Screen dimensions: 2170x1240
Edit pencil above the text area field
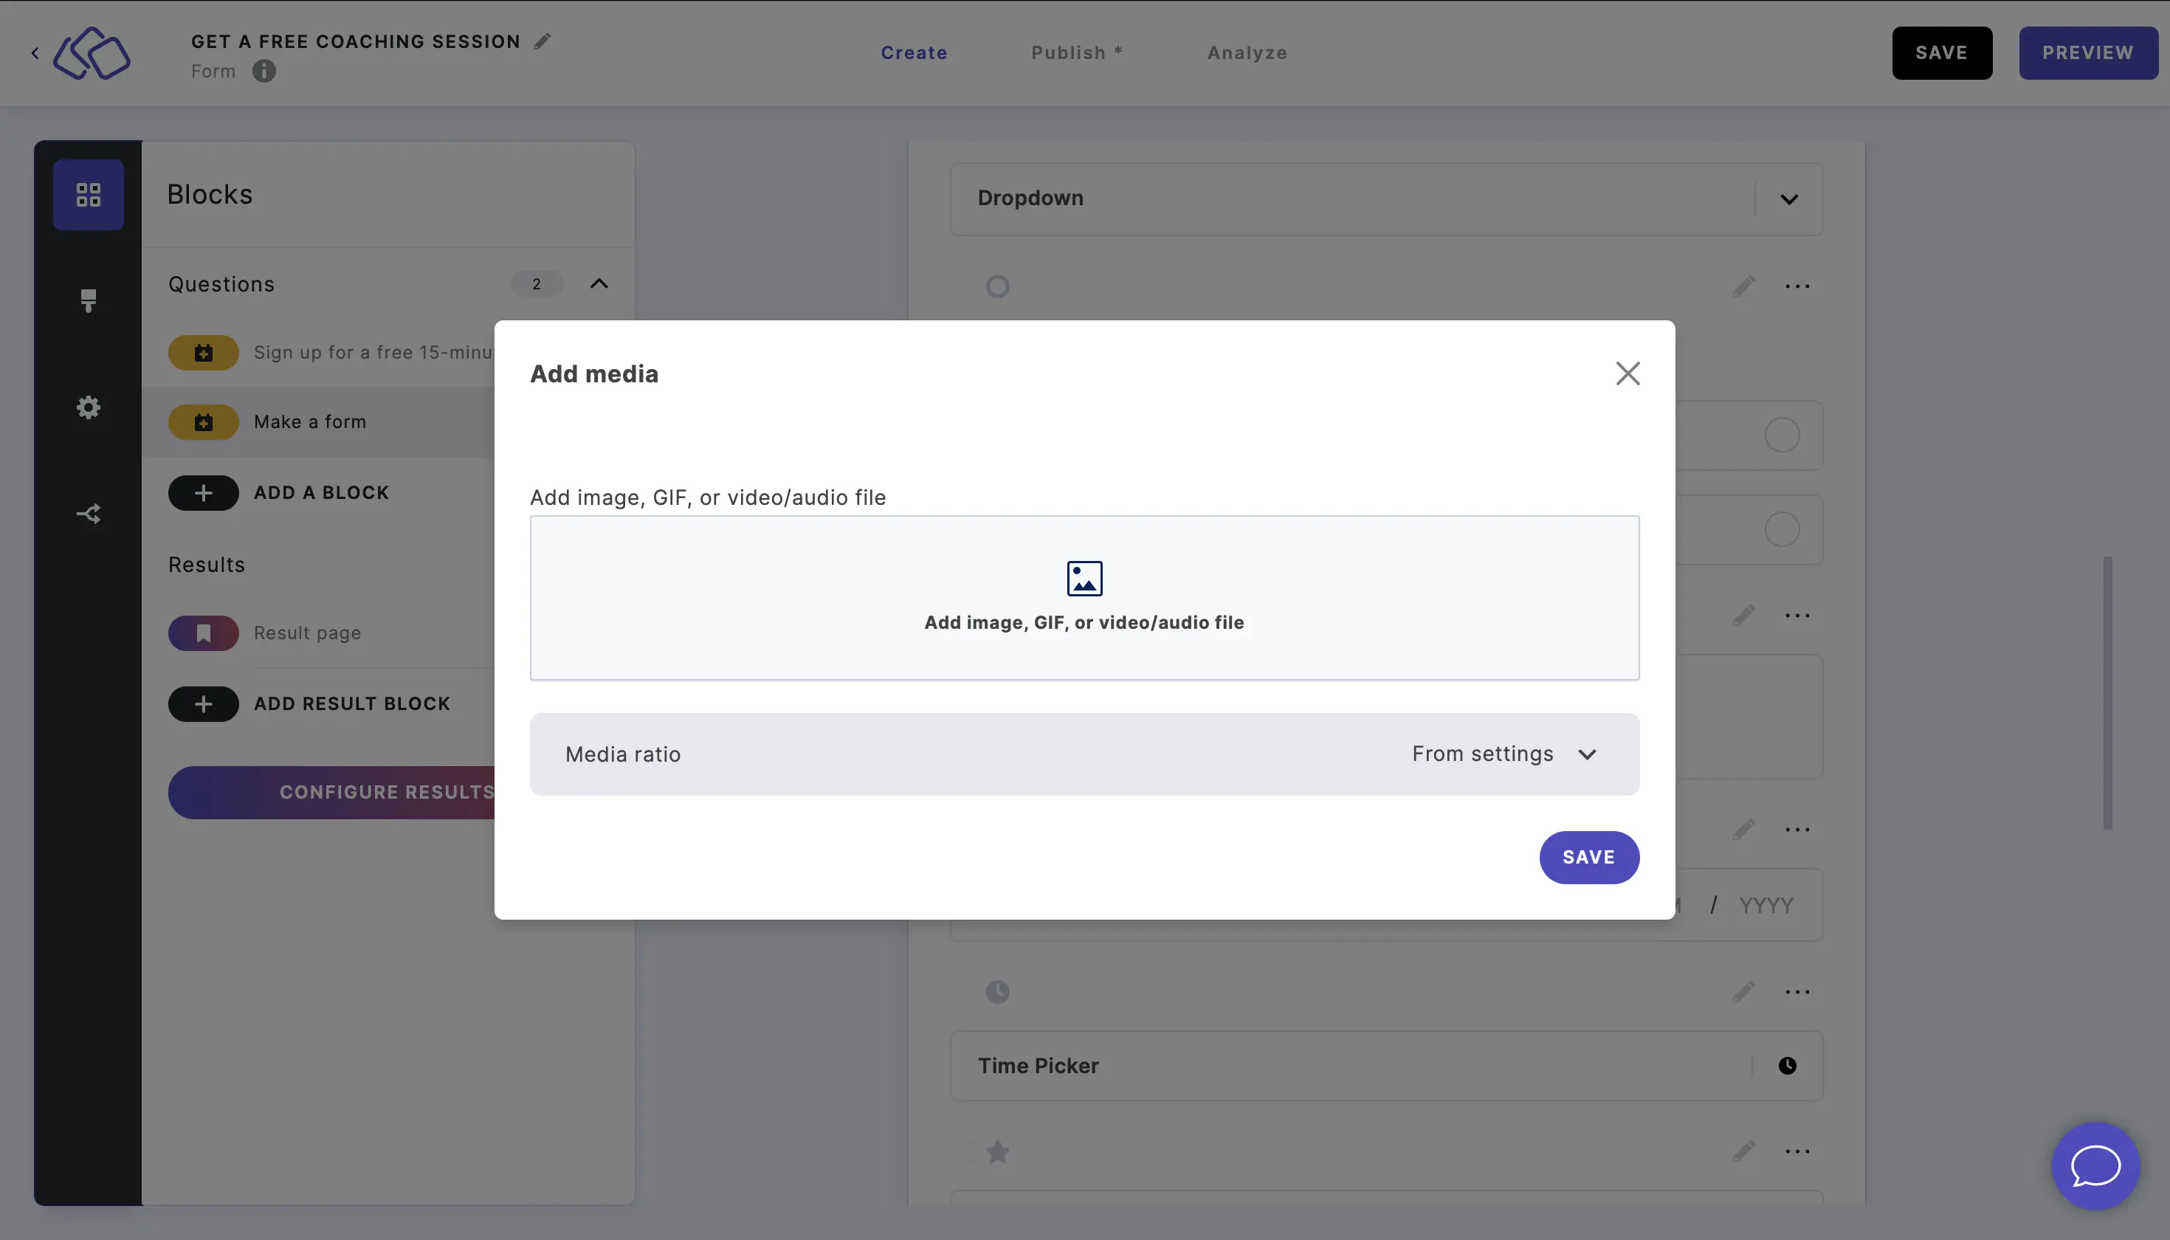(x=1743, y=615)
